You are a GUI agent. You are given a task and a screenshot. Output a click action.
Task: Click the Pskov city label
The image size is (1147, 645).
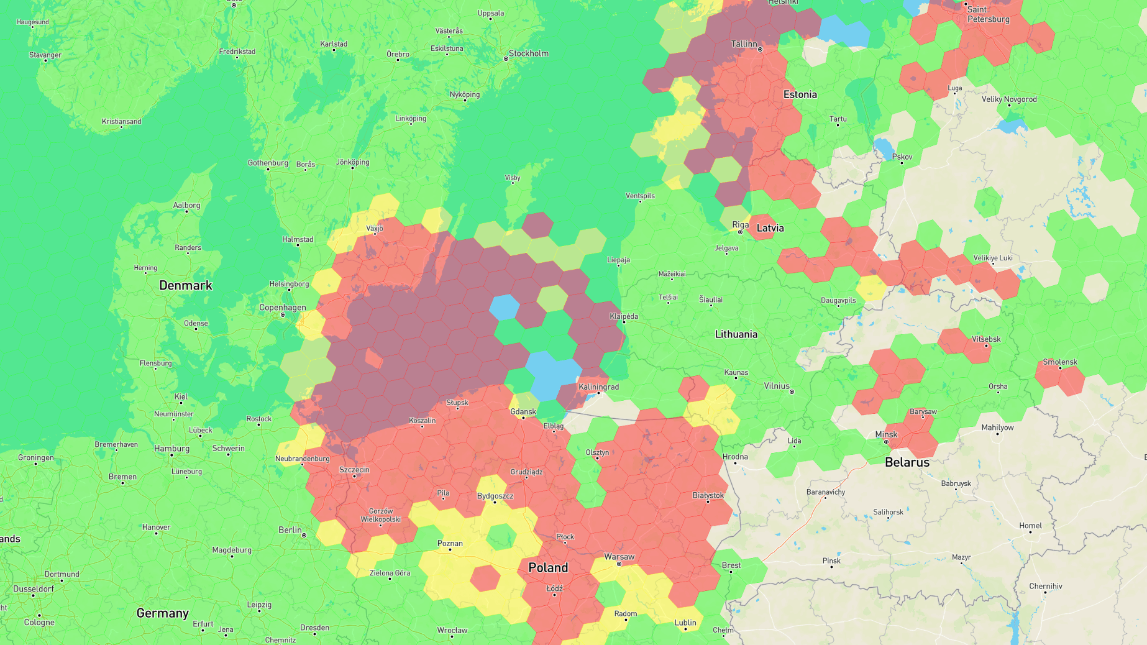[902, 157]
